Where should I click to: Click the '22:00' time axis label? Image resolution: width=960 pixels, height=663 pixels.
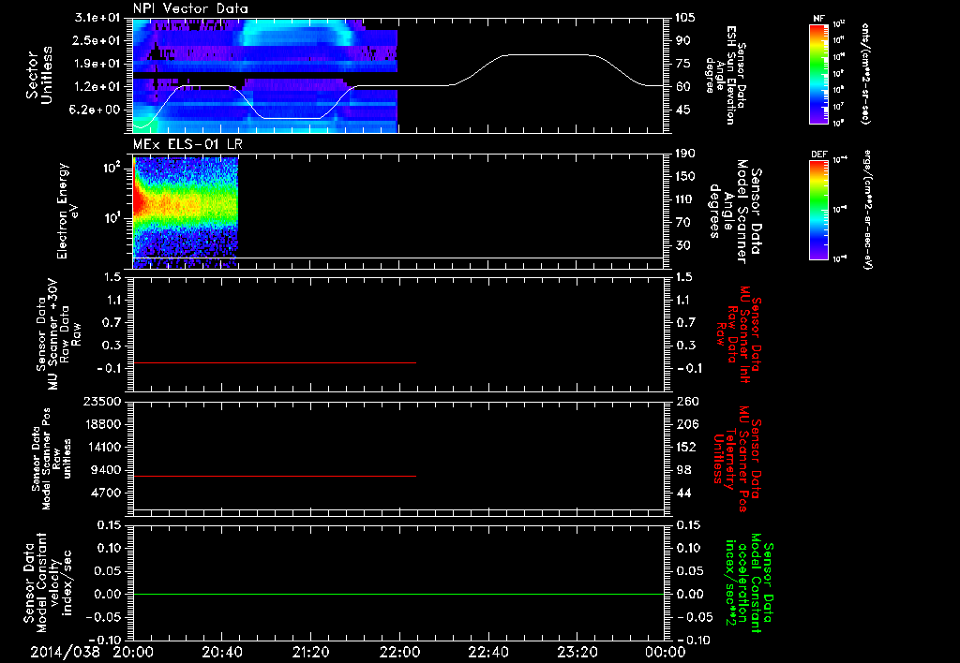click(399, 652)
